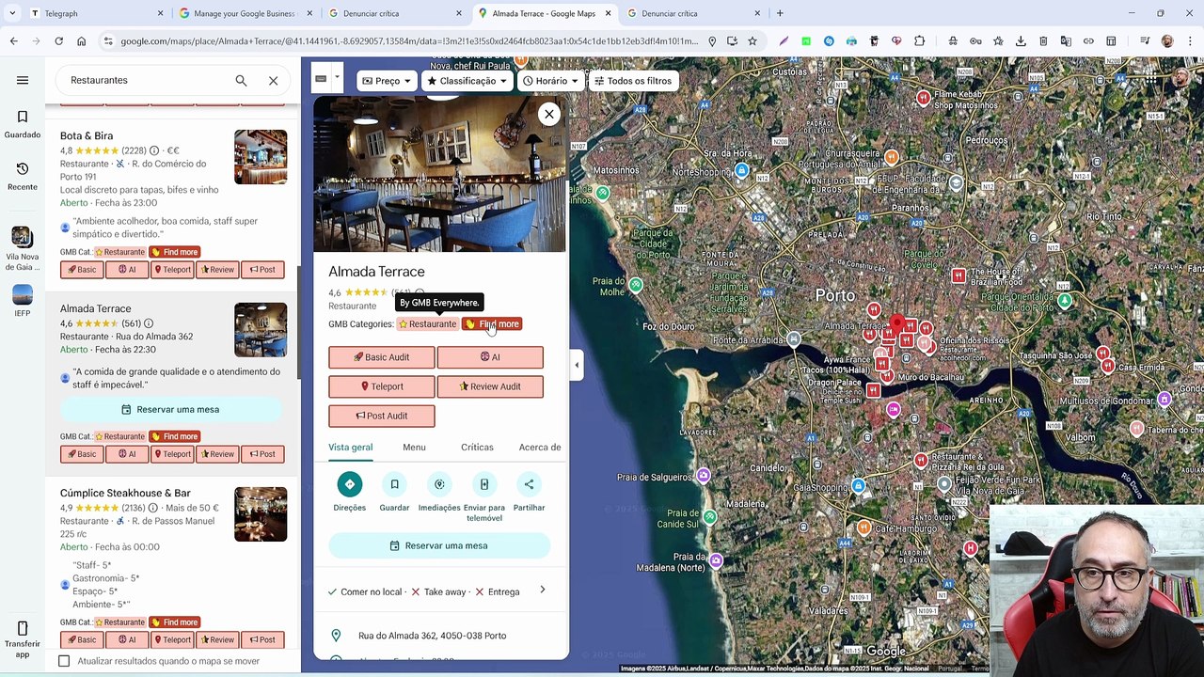Viewport: 1204px width, 677px height.
Task: Select the Vista geral tab
Action: tap(351, 448)
